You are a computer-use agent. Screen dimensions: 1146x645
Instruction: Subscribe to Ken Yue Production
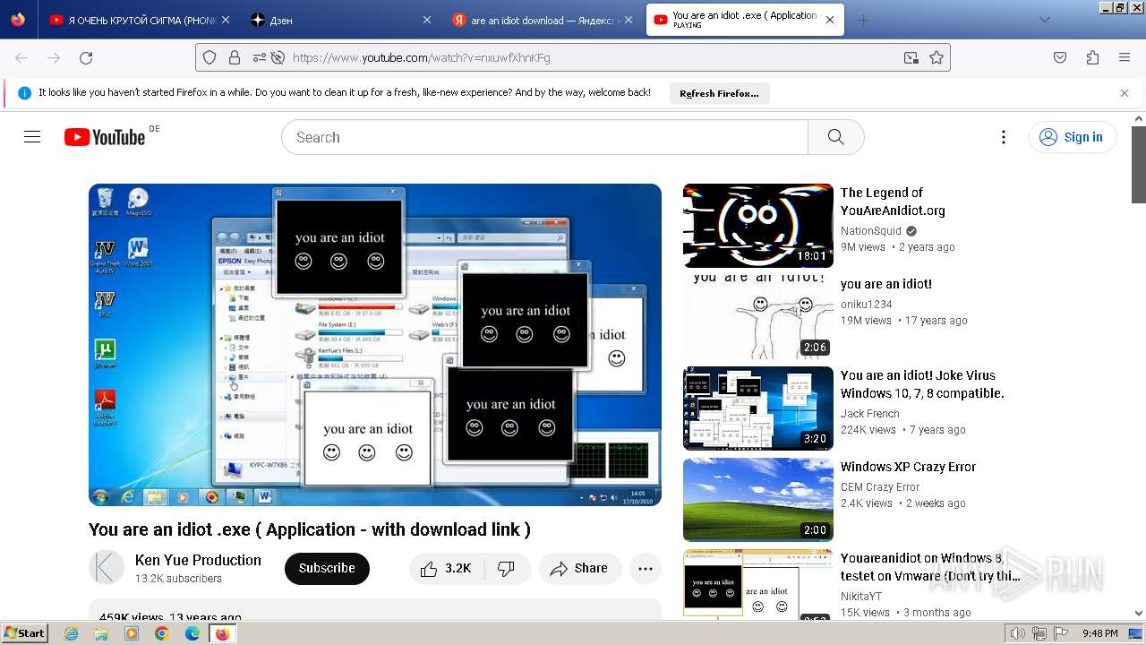pyautogui.click(x=327, y=569)
